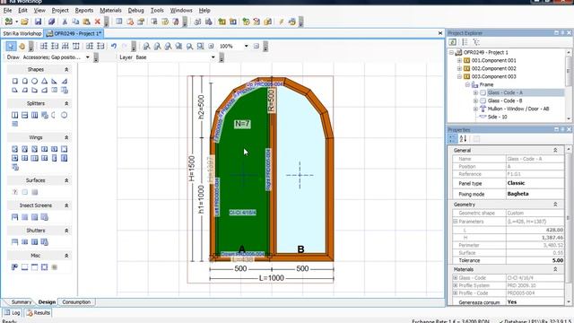Choose the circle shape in Shapes
Viewport: 574px width, 323px height.
34,81
